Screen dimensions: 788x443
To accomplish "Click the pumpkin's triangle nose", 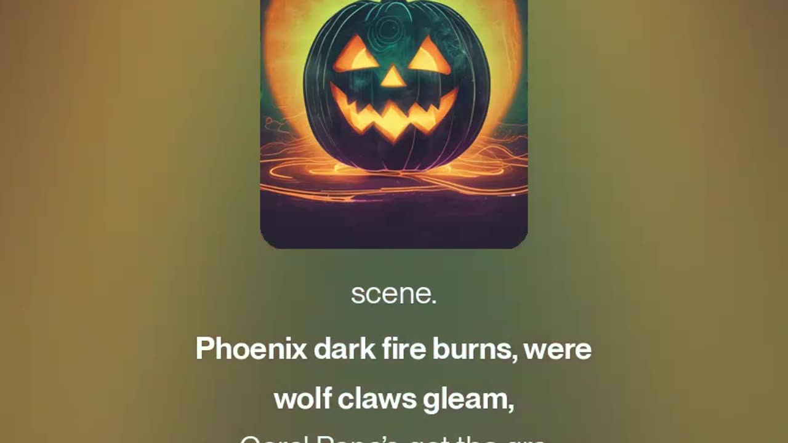I will [393, 76].
